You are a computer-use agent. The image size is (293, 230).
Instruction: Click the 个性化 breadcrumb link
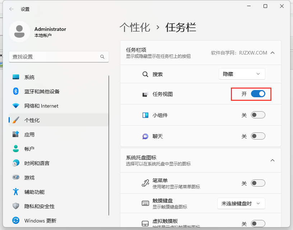click(x=135, y=28)
